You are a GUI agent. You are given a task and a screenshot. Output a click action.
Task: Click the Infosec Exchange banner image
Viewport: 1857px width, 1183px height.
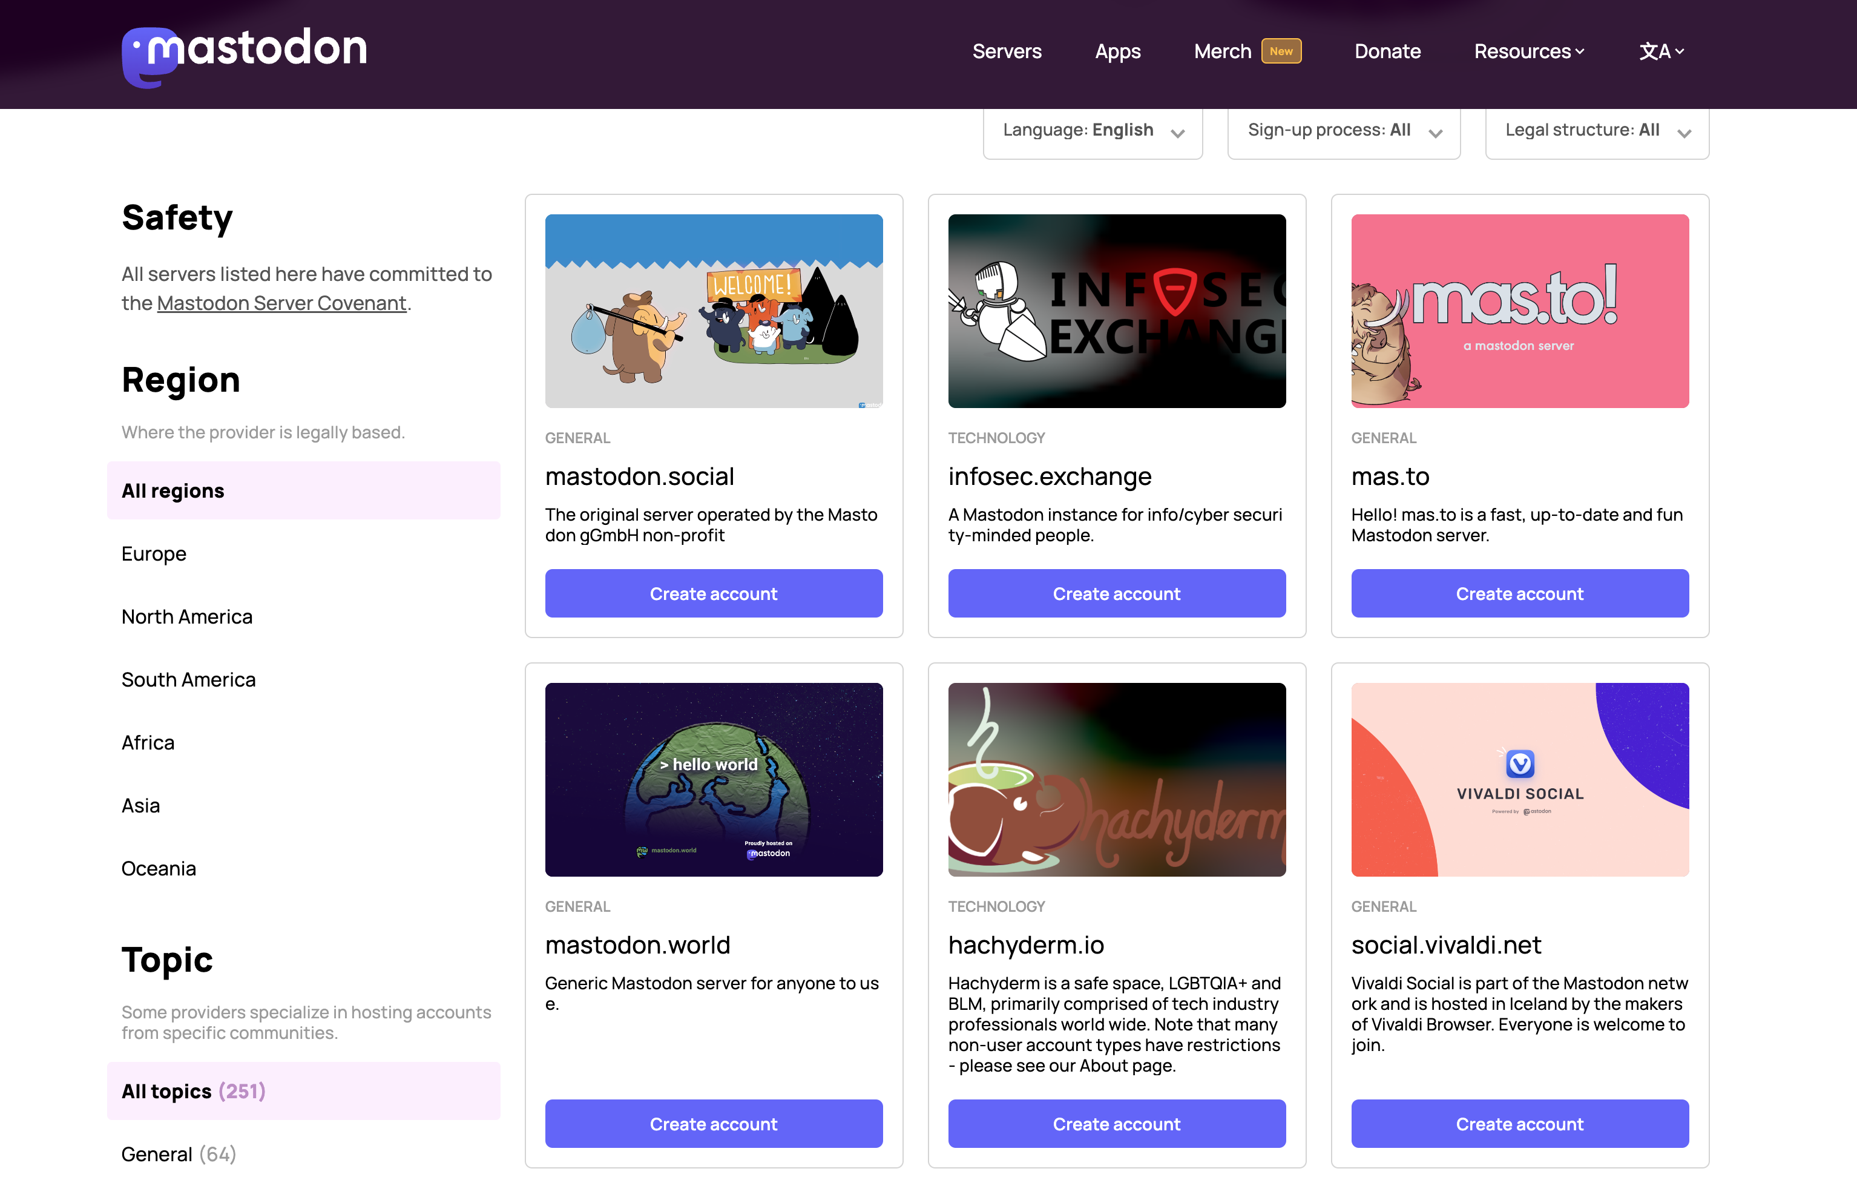click(1116, 311)
